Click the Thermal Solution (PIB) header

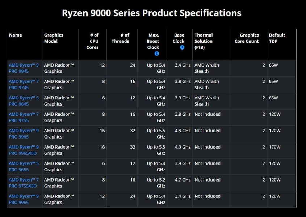click(x=204, y=41)
